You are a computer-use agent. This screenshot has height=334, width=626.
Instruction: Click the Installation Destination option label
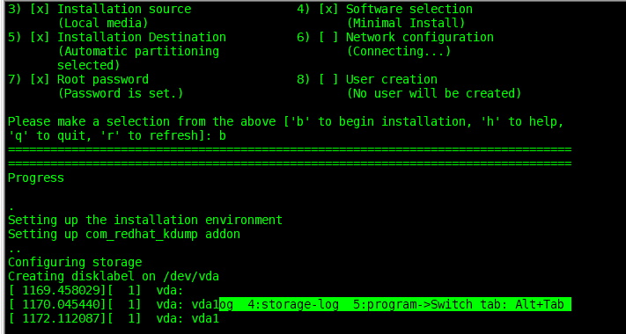[142, 37]
